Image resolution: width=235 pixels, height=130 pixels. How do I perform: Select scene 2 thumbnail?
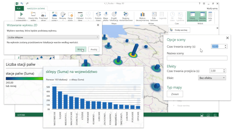tap(37, 58)
